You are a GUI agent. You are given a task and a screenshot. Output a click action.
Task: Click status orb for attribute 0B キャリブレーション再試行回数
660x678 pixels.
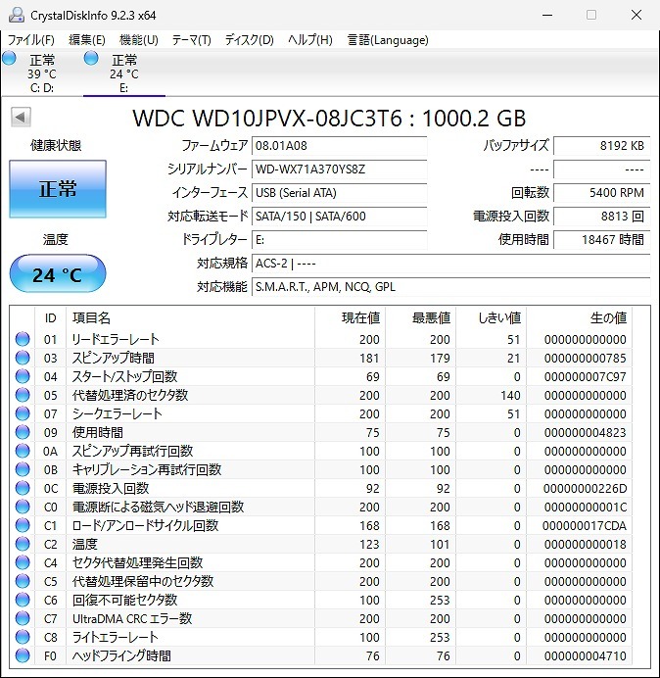click(23, 469)
